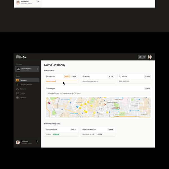Click the location pin icon beside Address
Image resolution: width=169 pixels, height=169 pixels.
(47, 88)
